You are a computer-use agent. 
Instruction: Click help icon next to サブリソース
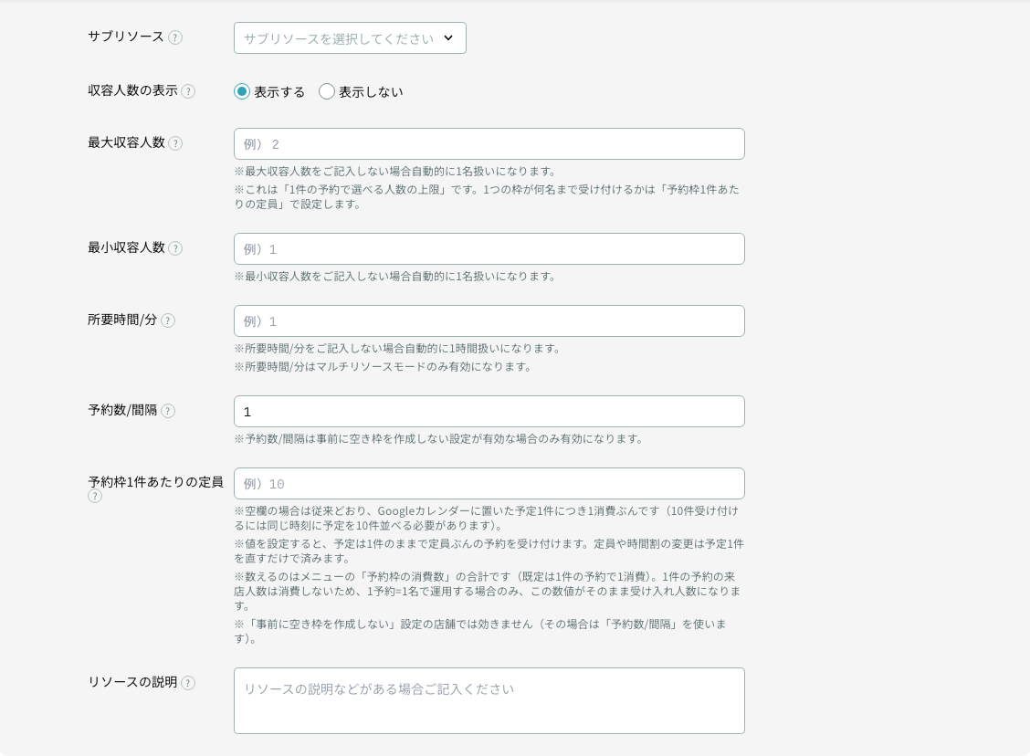tap(175, 37)
